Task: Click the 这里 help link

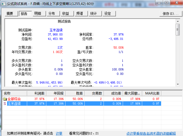Action: point(59,134)
